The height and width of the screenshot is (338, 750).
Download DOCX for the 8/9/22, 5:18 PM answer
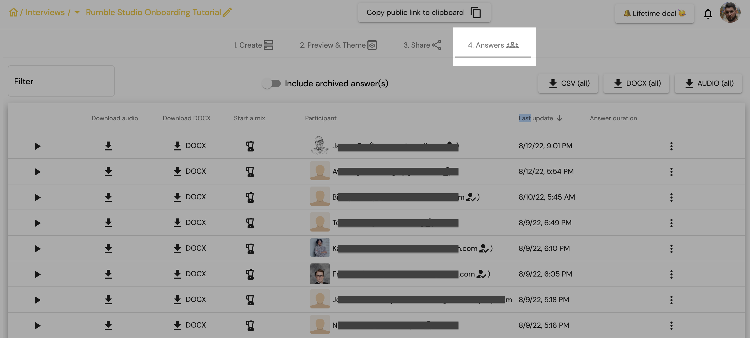pyautogui.click(x=189, y=300)
